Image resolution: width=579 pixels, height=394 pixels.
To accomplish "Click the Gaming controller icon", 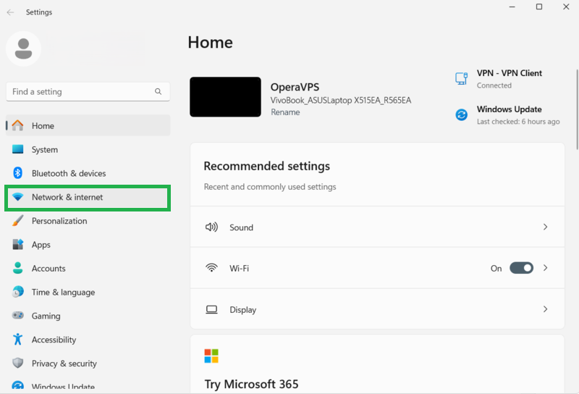I will (18, 316).
